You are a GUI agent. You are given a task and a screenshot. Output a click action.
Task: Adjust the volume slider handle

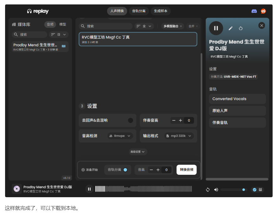click(243, 190)
